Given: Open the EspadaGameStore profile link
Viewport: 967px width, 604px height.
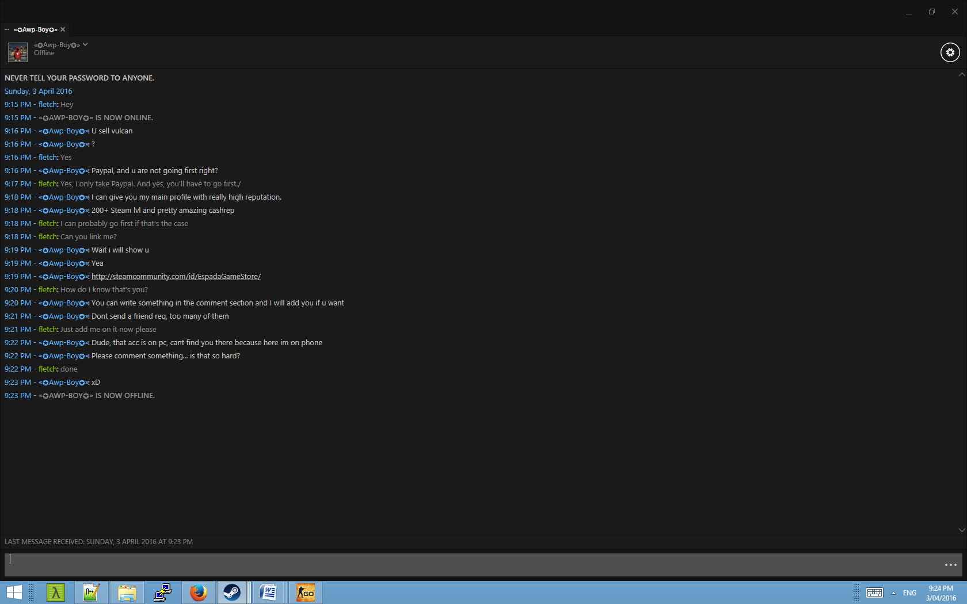Looking at the screenshot, I should (176, 277).
